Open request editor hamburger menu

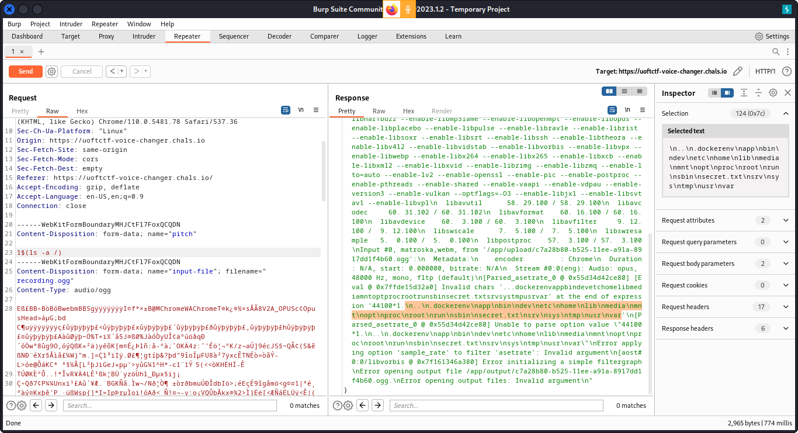(x=316, y=110)
